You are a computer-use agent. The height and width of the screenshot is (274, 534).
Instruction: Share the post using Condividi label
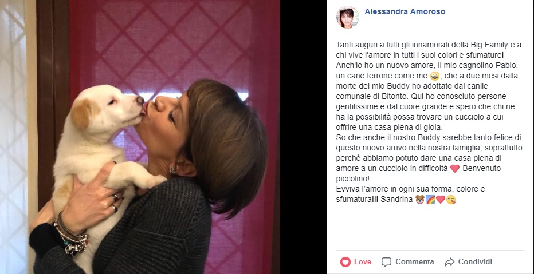475,262
